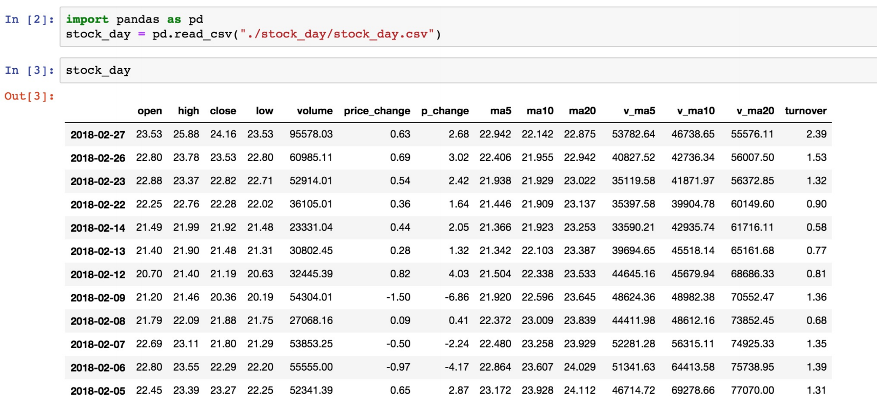Viewport: 887px width, 407px height.
Task: Click volume value 23331.04
Action: [311, 228]
